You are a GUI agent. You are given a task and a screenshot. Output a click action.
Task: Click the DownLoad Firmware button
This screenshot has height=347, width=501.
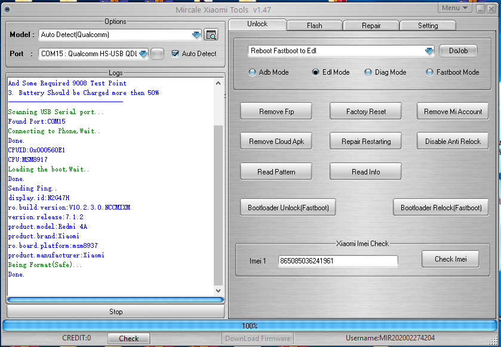pos(257,339)
